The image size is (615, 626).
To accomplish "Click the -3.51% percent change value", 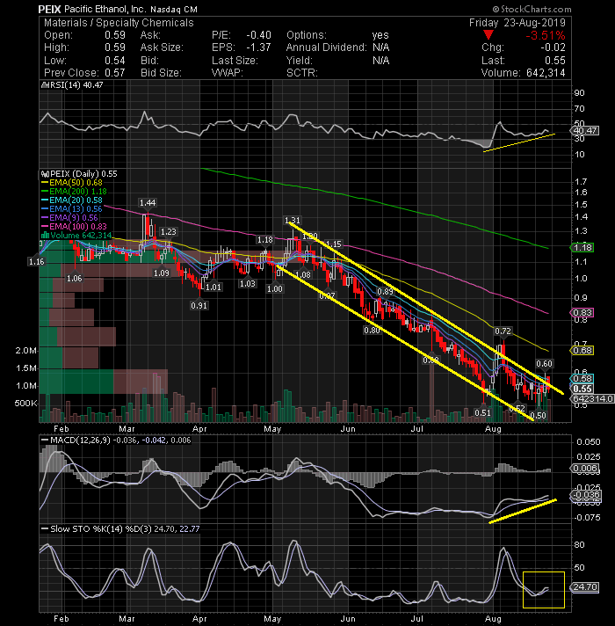I will pyautogui.click(x=546, y=35).
